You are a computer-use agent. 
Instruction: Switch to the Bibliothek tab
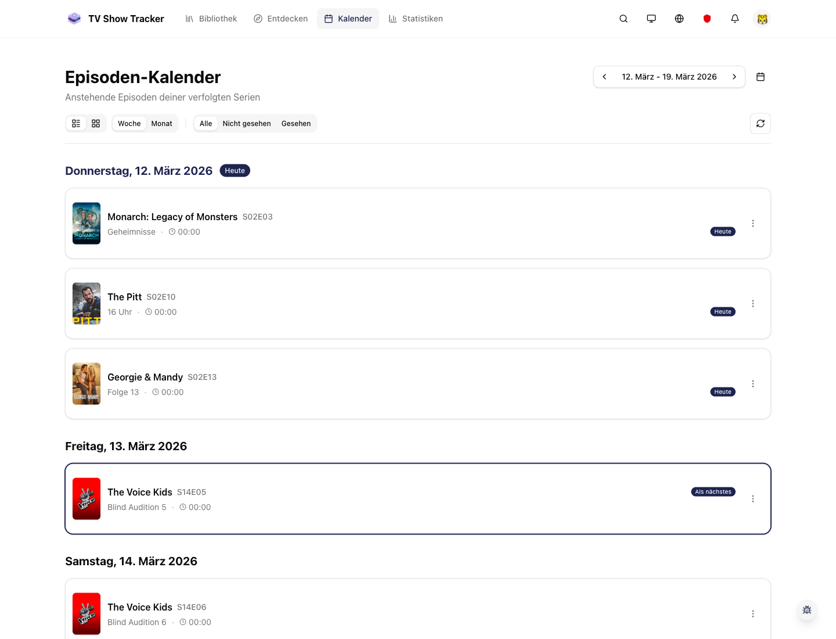click(211, 18)
